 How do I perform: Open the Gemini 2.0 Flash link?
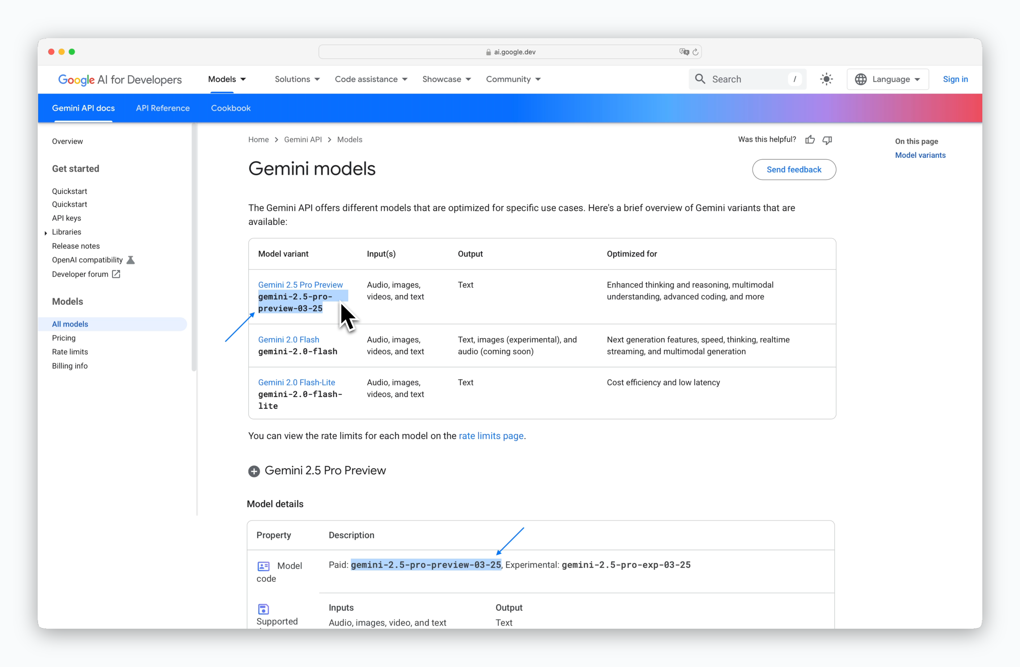[289, 340]
